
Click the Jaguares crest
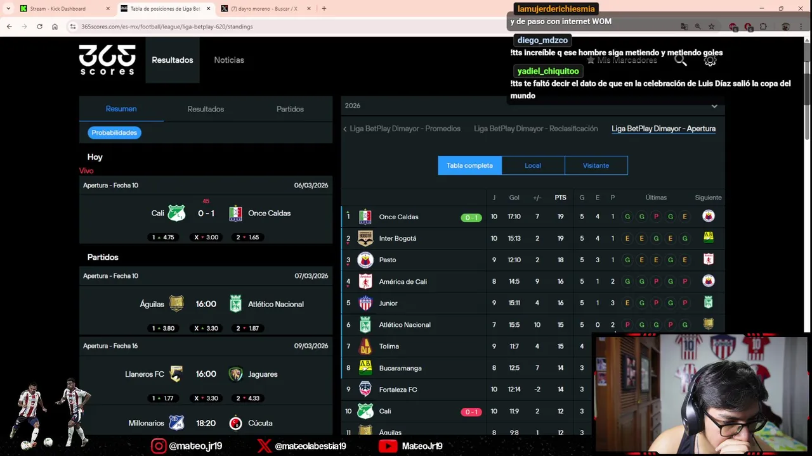coord(235,374)
